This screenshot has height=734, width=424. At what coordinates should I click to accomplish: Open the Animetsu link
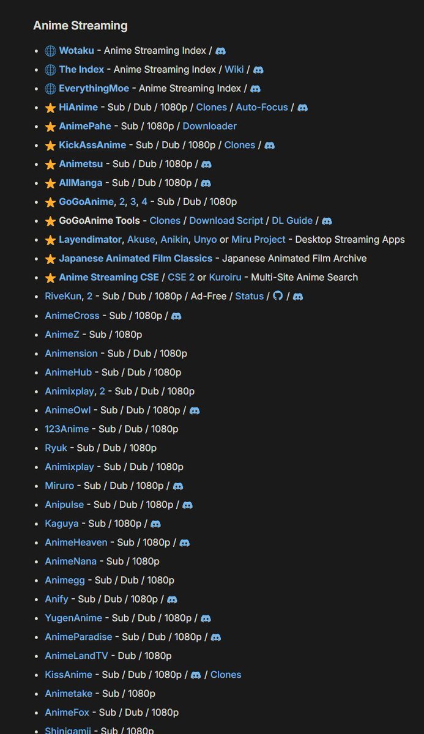(x=81, y=164)
